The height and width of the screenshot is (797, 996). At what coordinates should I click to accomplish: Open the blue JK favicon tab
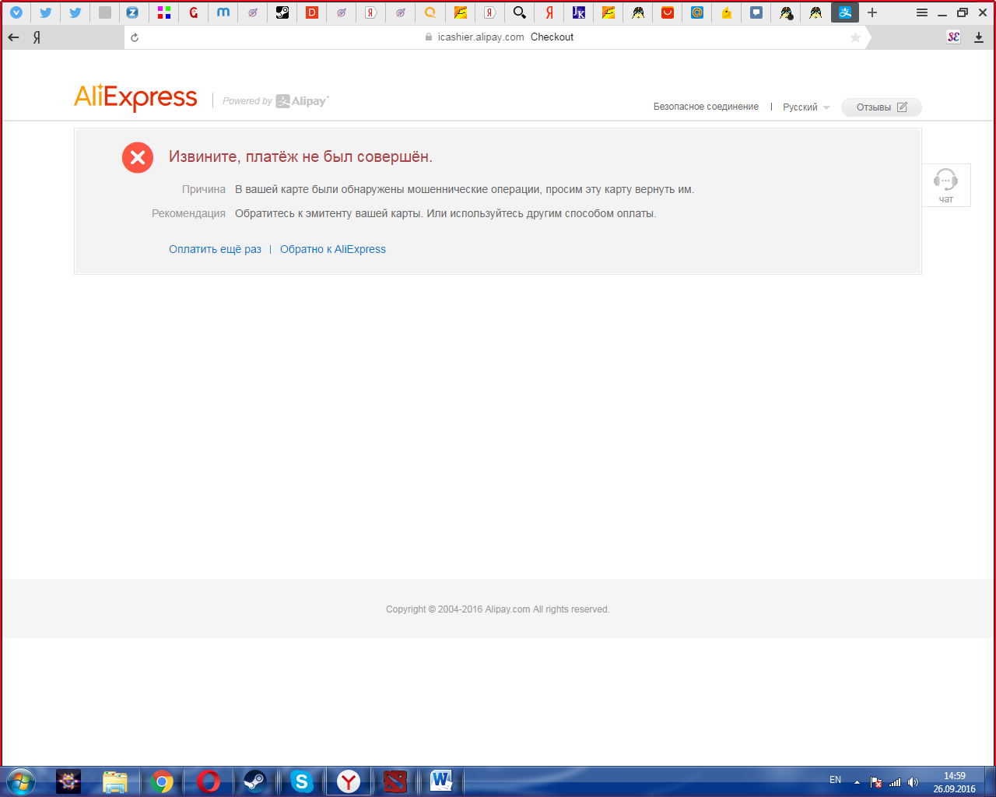[578, 12]
